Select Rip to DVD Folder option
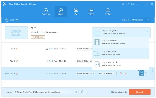This screenshot has width=156, height=98. tap(121, 53)
